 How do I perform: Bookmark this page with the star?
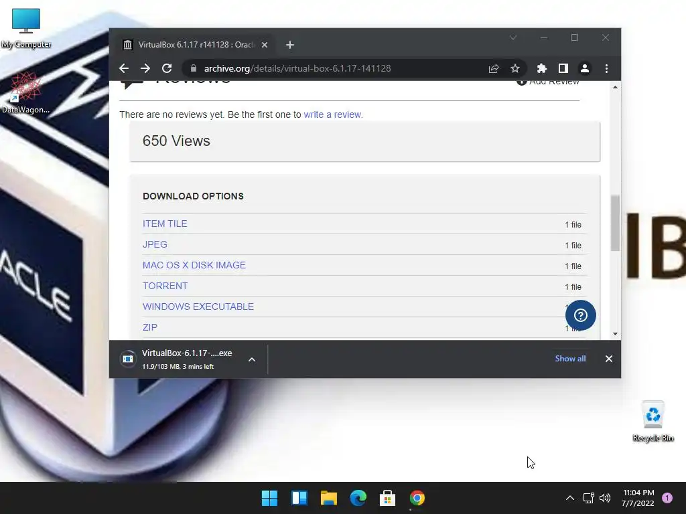tap(515, 69)
